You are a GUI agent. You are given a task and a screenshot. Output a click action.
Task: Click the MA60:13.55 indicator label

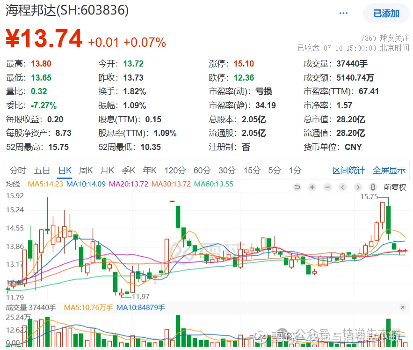[x=214, y=184]
